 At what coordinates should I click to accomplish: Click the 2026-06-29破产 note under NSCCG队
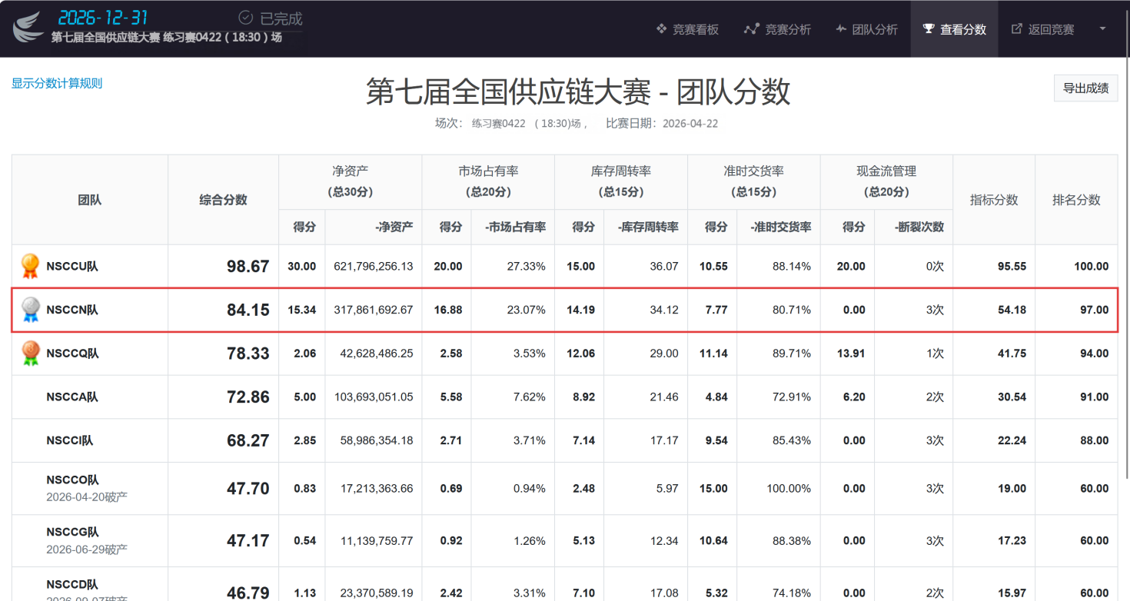click(87, 550)
